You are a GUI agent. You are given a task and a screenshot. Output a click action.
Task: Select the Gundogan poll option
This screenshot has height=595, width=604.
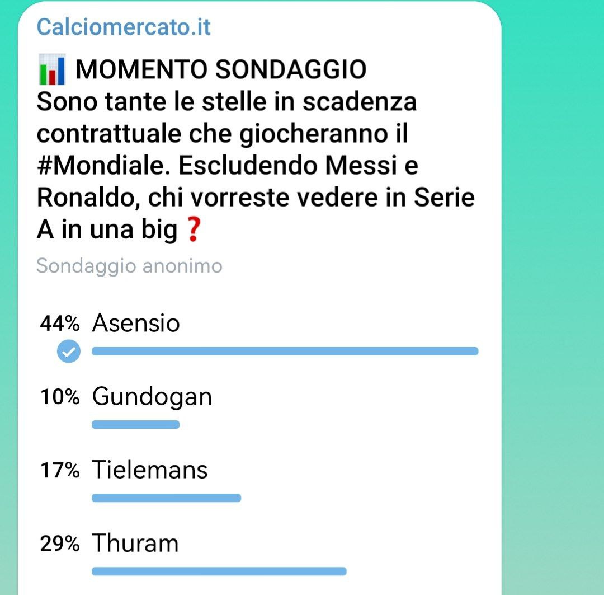[152, 397]
